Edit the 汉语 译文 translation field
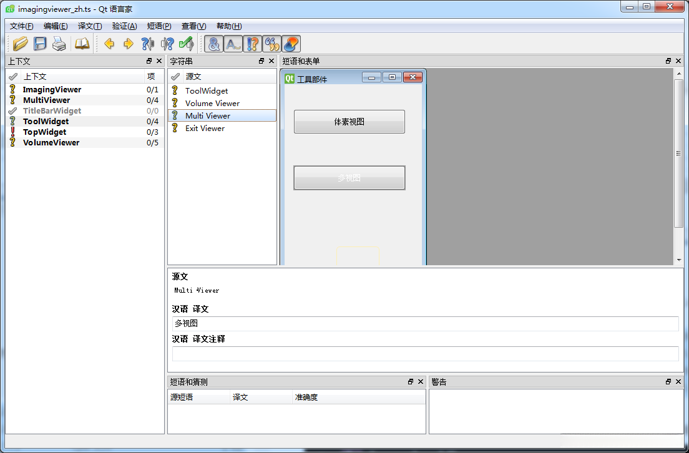689x453 pixels. click(426, 324)
